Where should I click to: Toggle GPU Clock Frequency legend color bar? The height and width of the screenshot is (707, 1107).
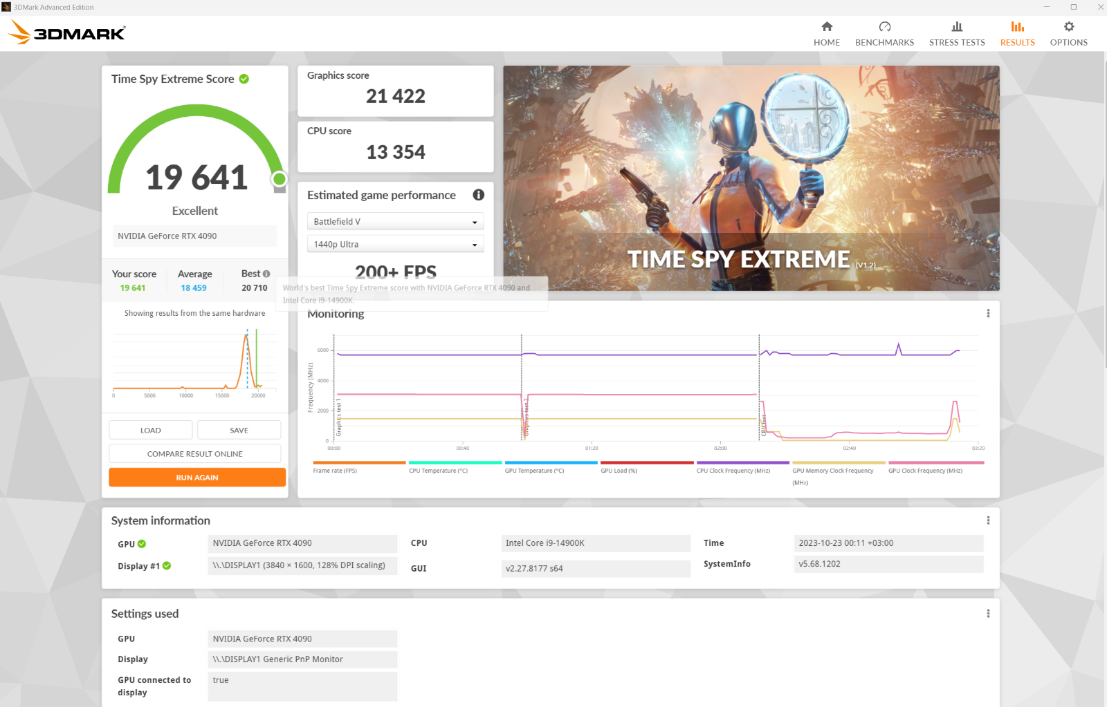click(x=936, y=462)
